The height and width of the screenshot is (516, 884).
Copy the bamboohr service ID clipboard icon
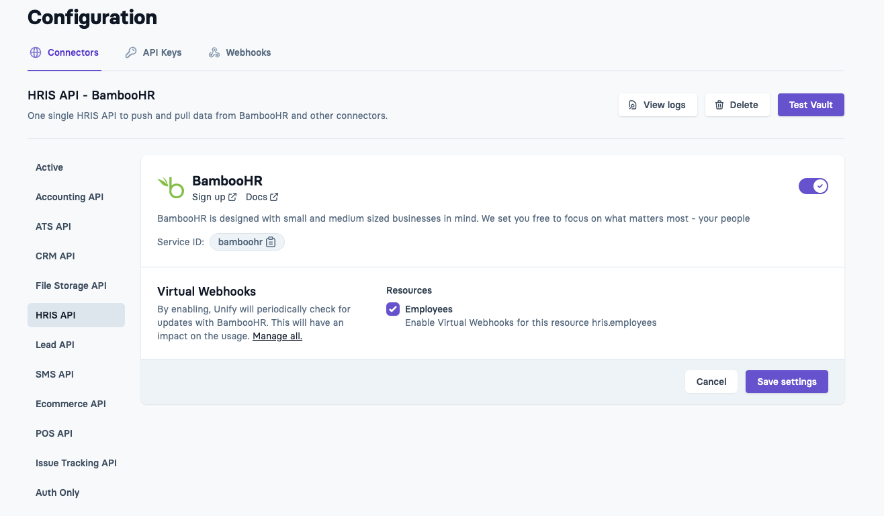pyautogui.click(x=271, y=242)
